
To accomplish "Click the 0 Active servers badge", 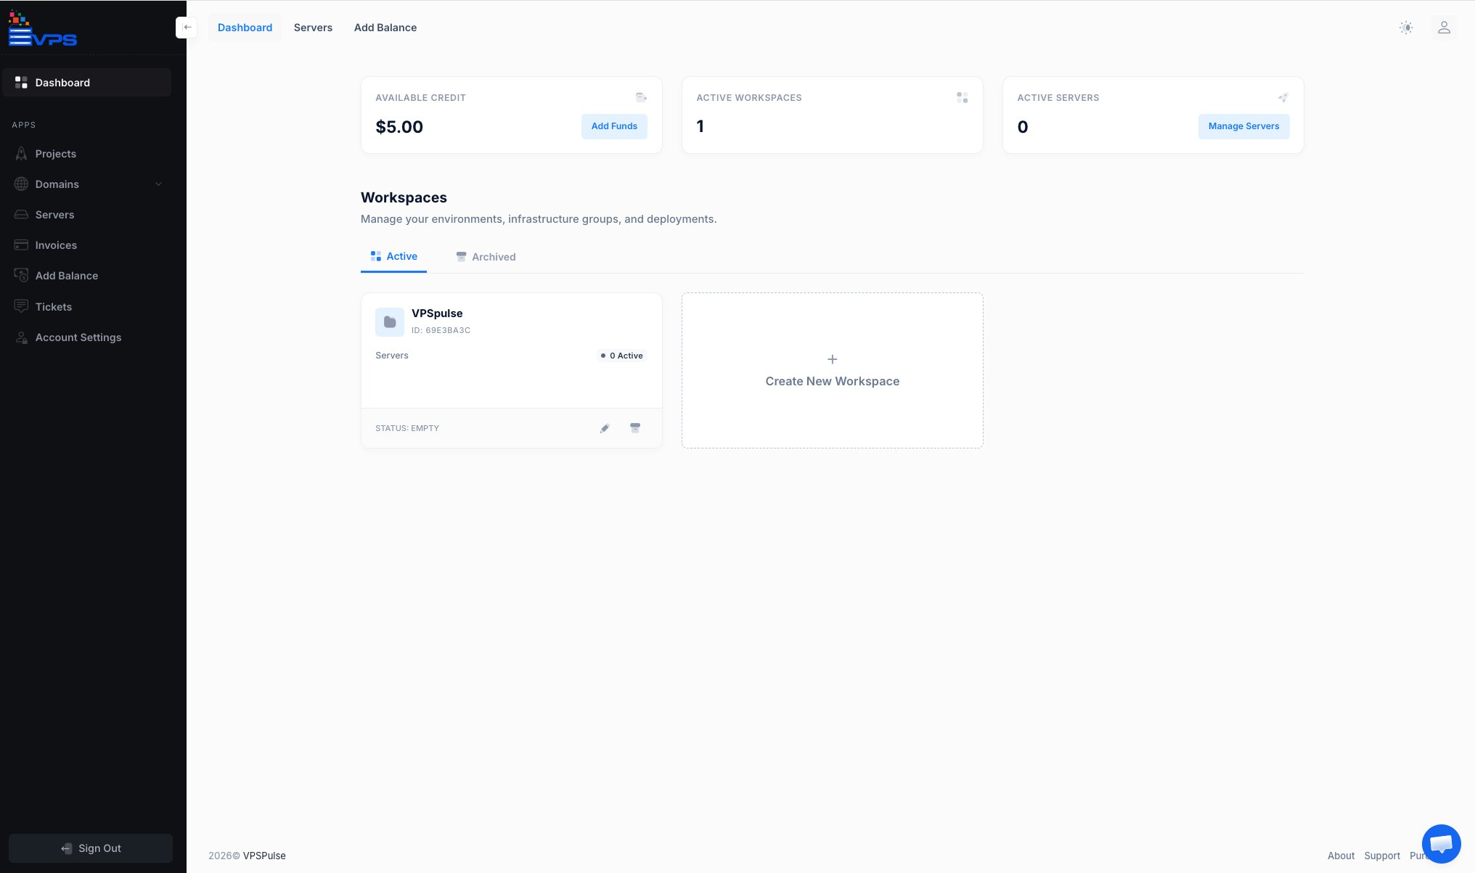I will click(x=622, y=356).
